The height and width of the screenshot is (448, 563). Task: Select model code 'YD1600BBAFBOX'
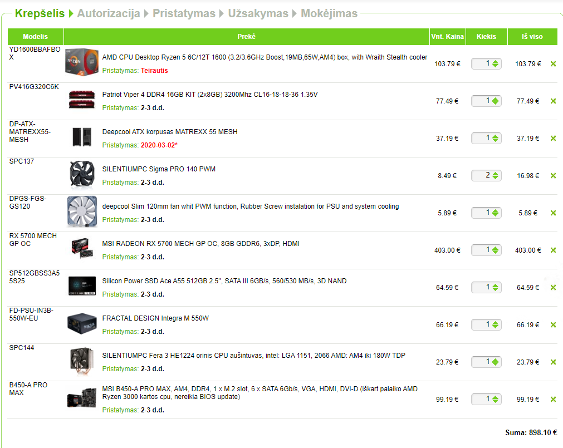(35, 53)
